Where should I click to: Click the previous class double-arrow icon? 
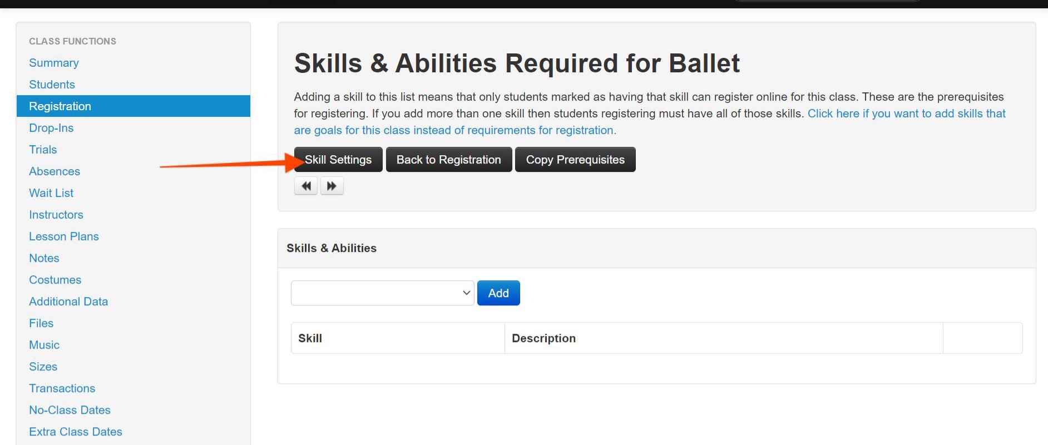coord(306,186)
